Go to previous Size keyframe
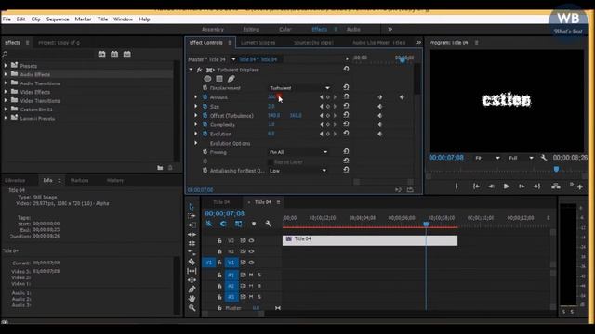 click(322, 107)
